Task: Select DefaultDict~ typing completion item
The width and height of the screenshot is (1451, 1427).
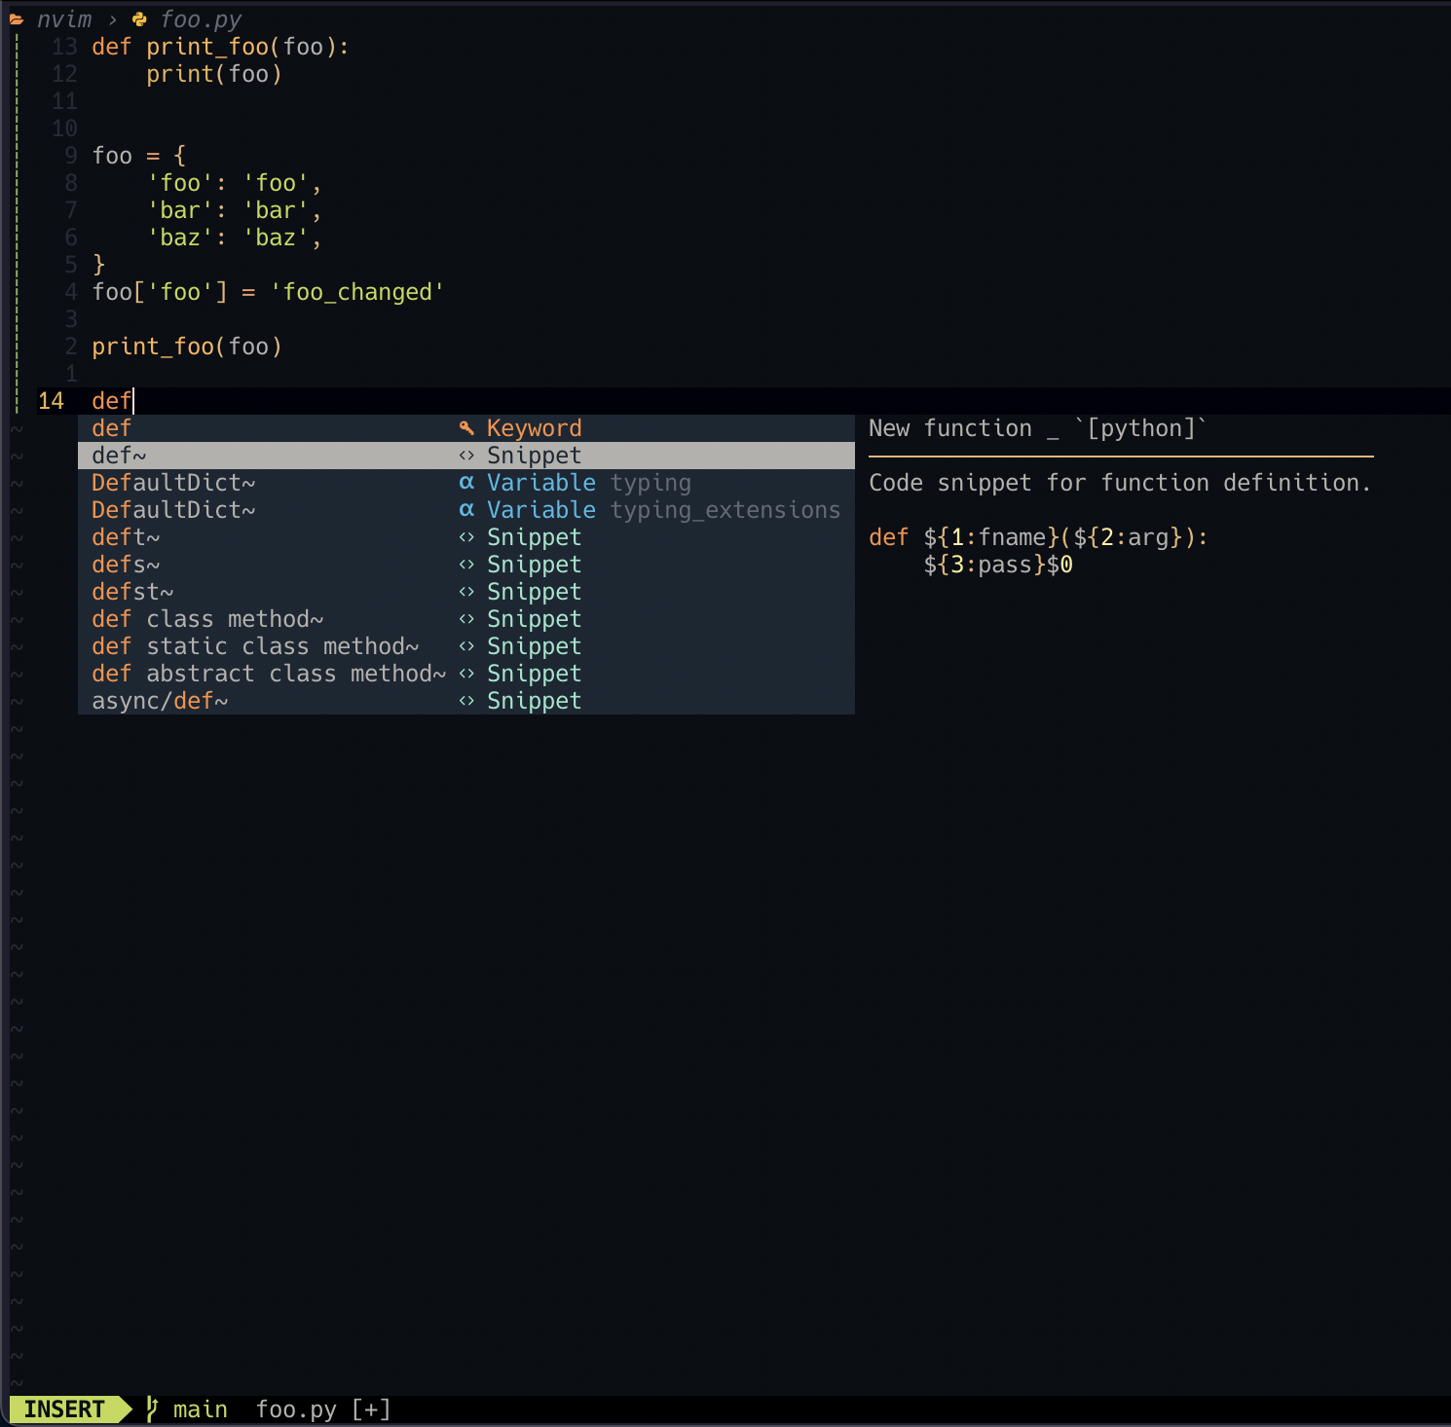Action: (x=173, y=482)
